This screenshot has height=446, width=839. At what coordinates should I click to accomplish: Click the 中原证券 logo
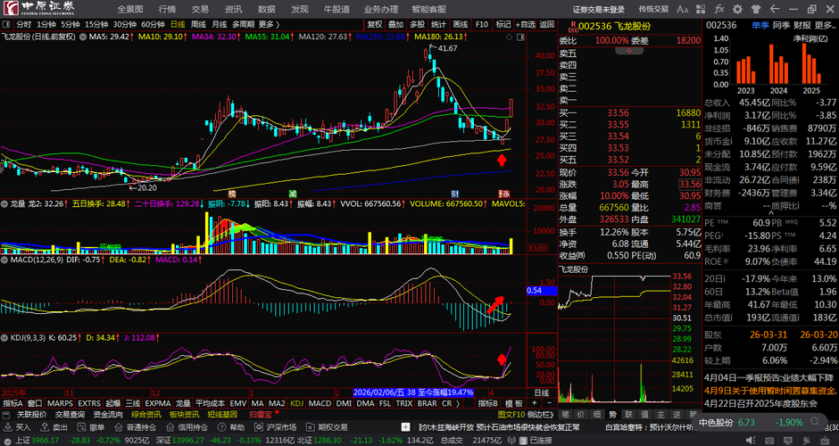coord(38,8)
